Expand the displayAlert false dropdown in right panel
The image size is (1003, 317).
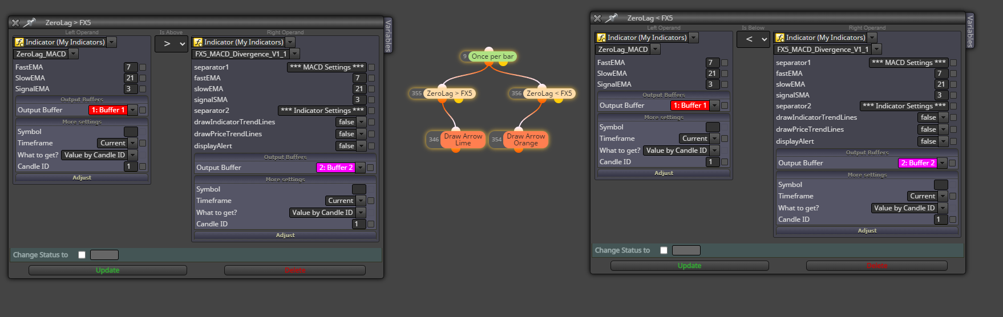point(932,141)
